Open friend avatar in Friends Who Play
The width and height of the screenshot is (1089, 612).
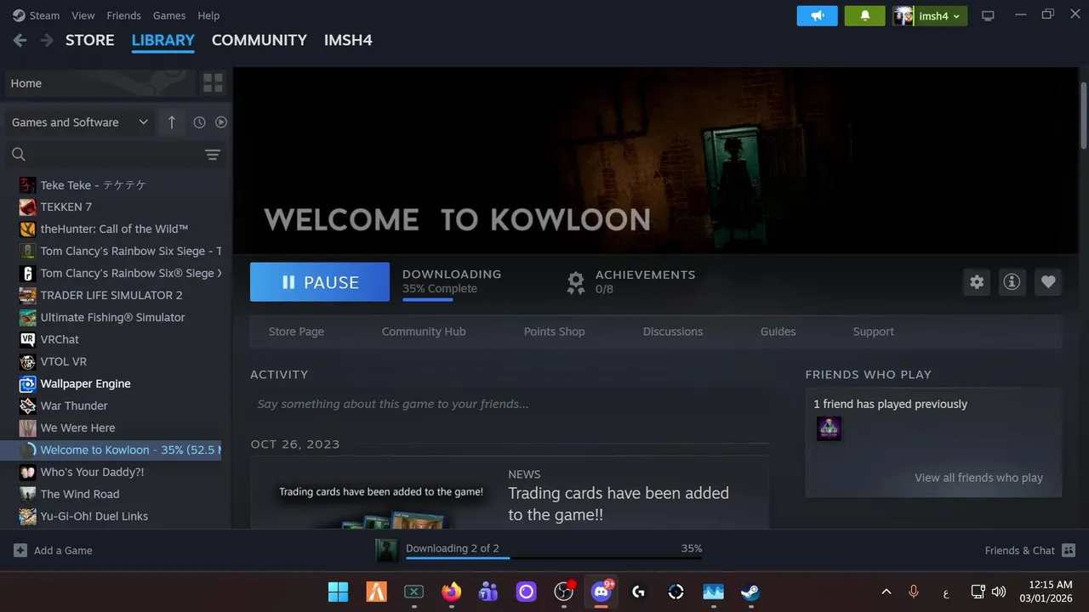pos(829,428)
